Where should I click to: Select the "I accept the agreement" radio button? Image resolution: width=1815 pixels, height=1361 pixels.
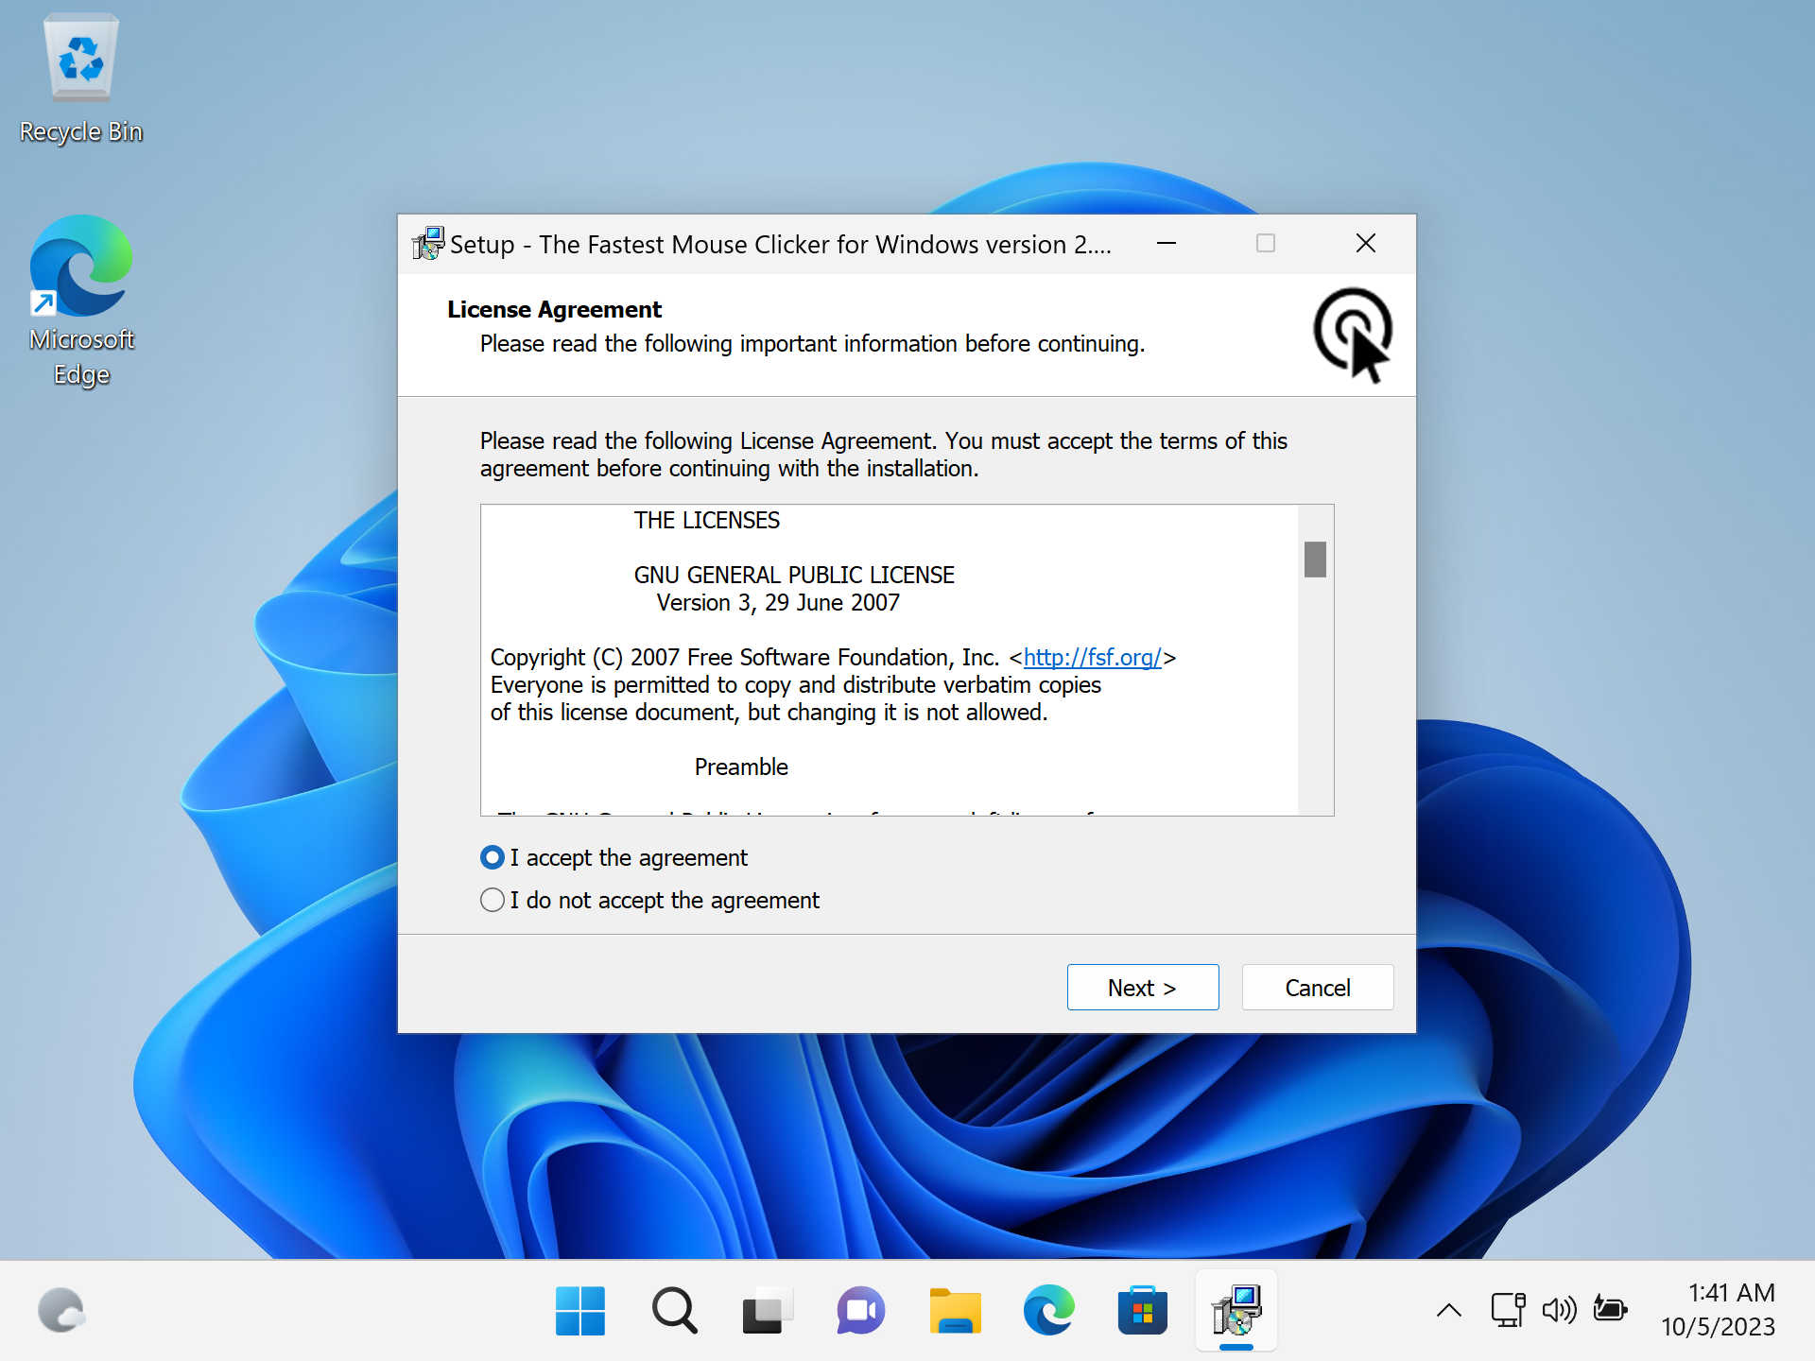point(492,857)
